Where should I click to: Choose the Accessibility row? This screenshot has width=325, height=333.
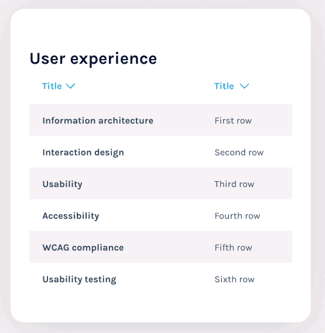point(160,215)
